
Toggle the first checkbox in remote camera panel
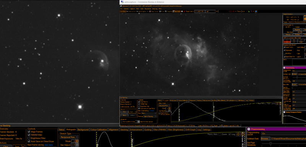(x=284, y=47)
